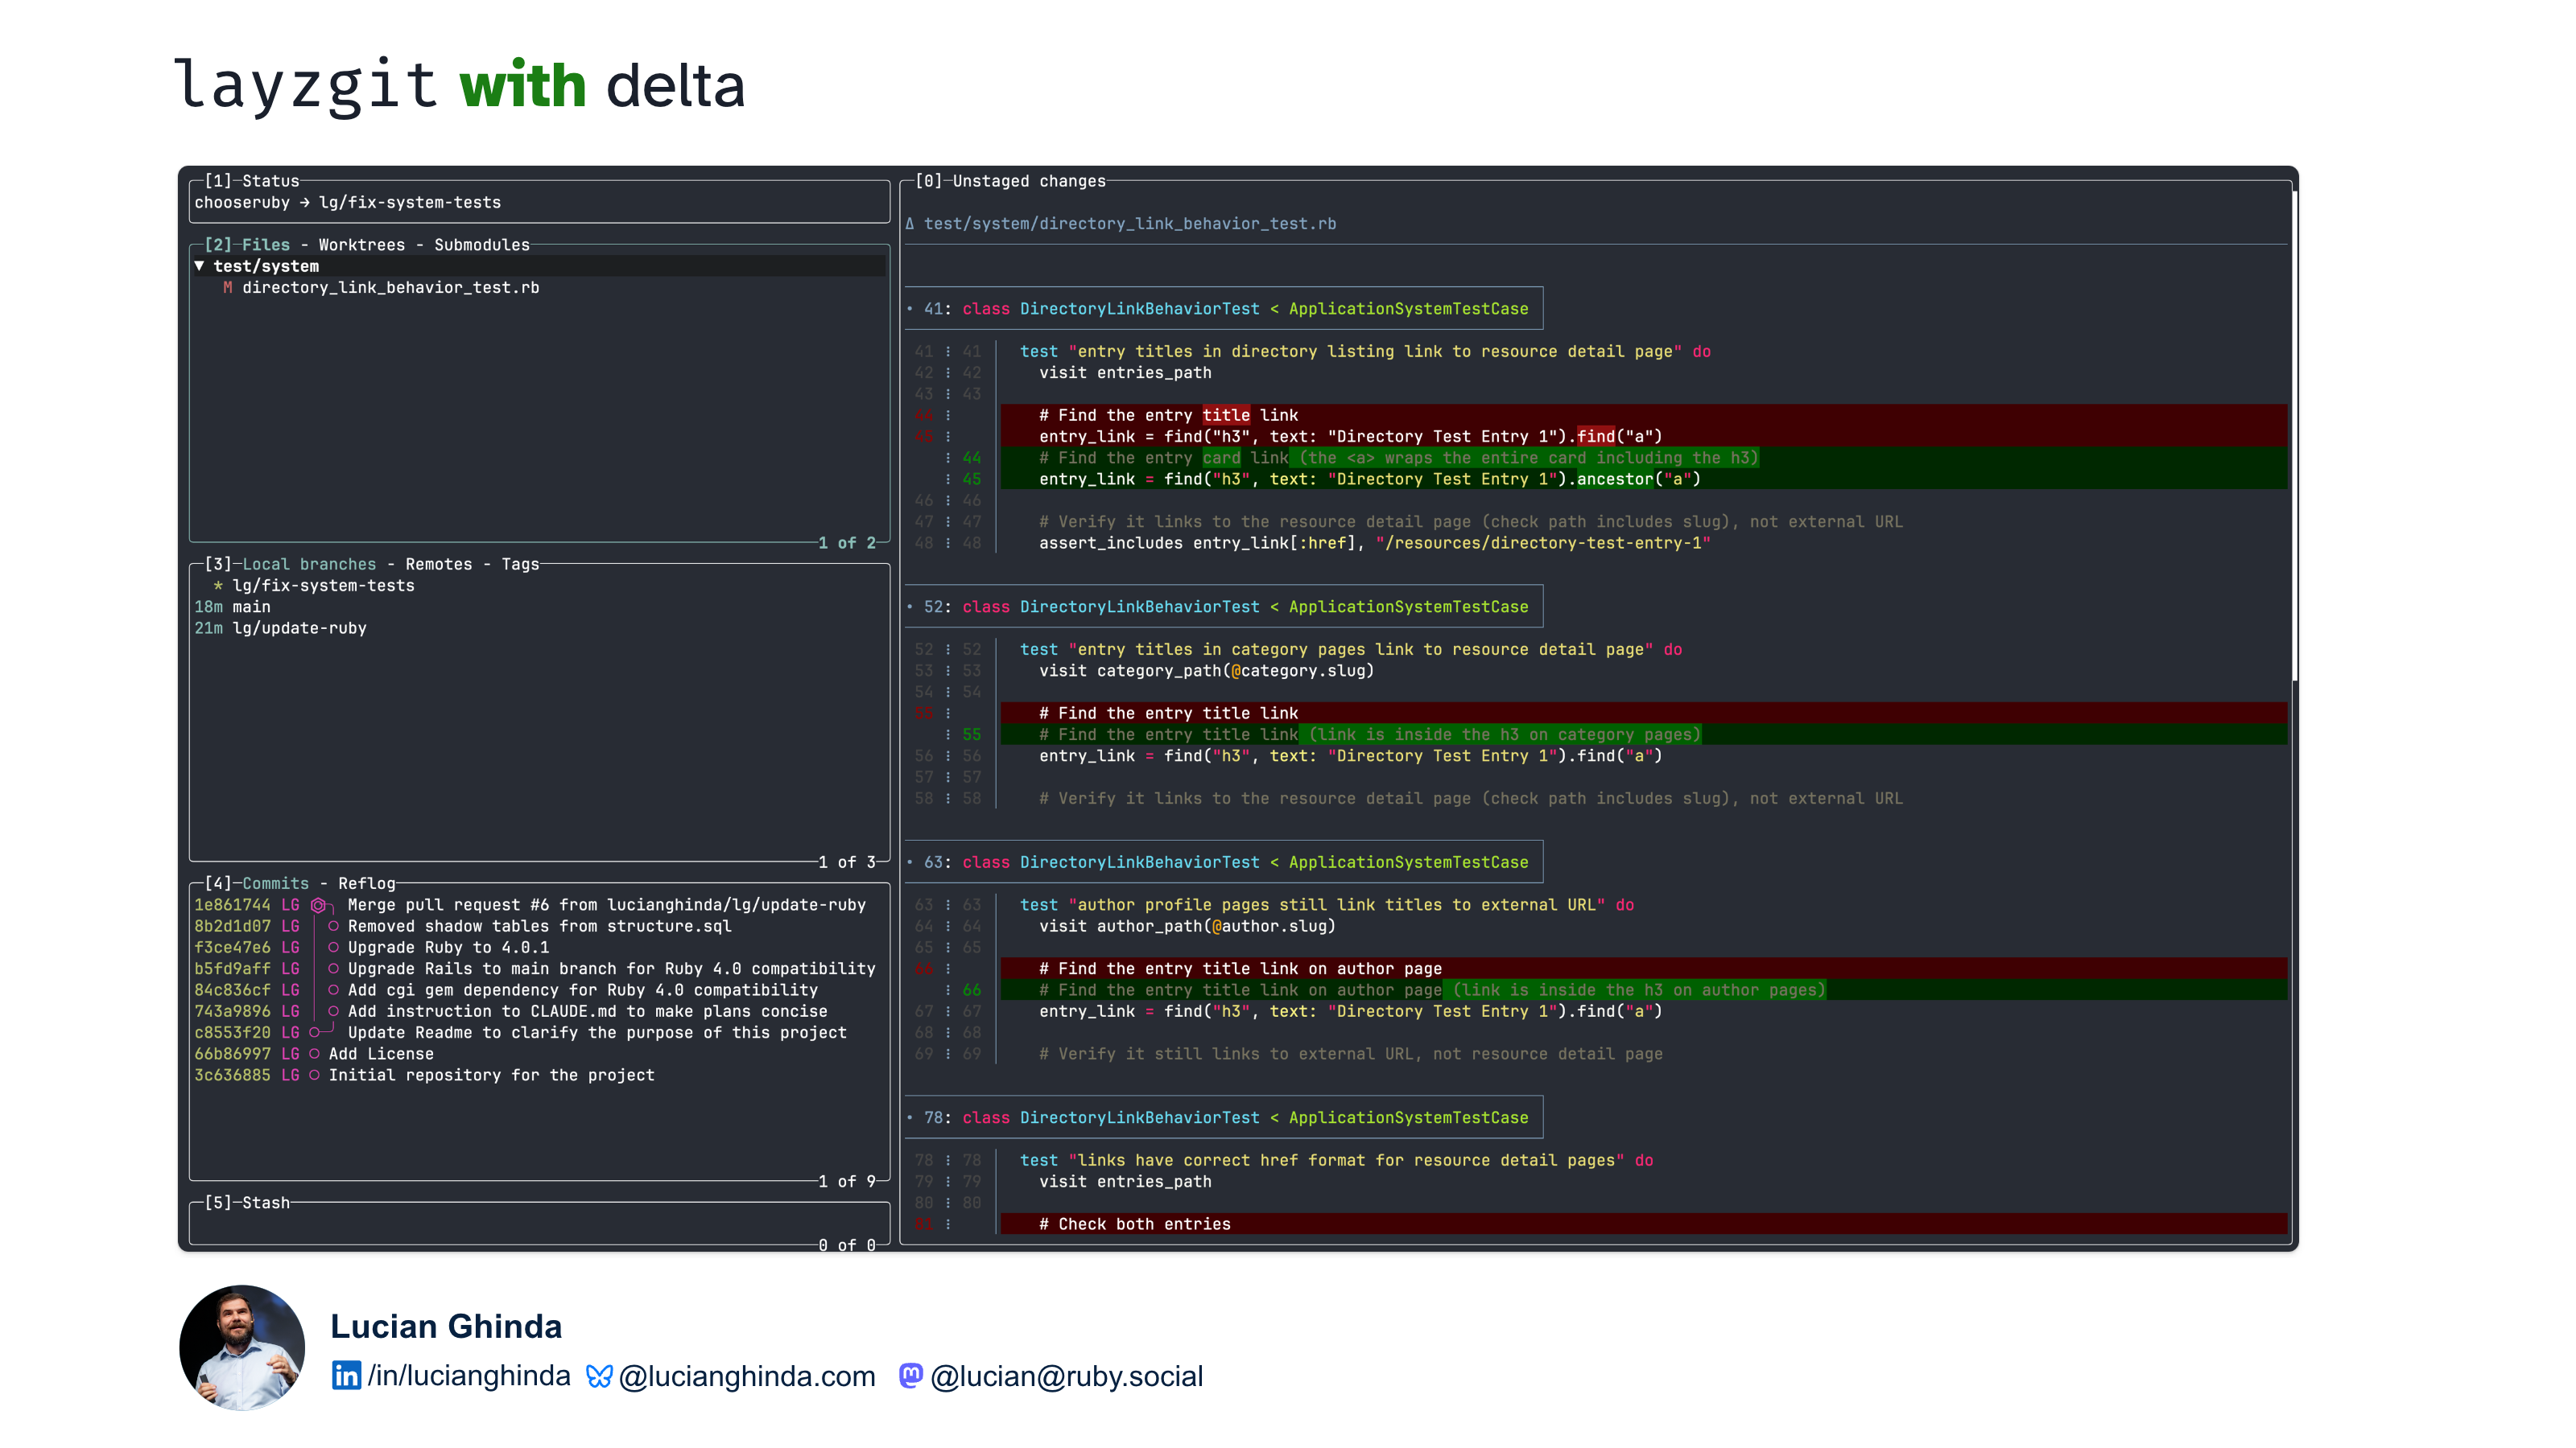
Task: Click removed line '# Check both entries'
Action: 1643,1224
